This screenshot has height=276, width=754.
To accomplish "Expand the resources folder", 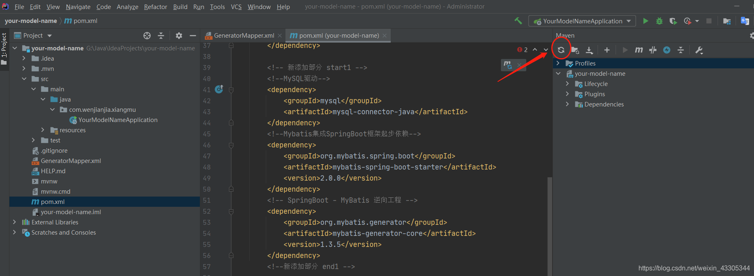I will [43, 130].
